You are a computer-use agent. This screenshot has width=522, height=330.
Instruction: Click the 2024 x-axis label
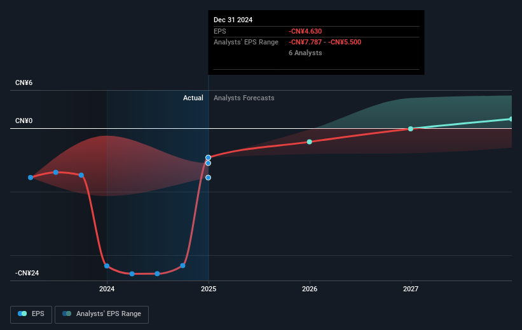[x=107, y=289]
